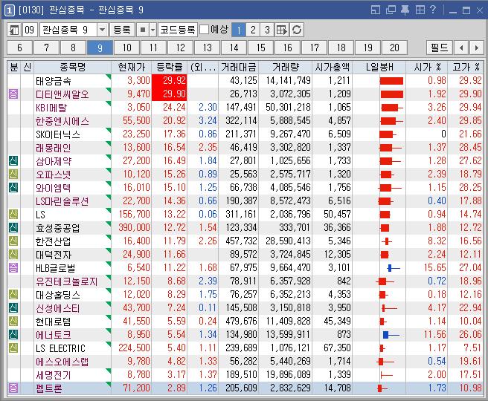Click the window layout icon in title bar

[x=376, y=10]
